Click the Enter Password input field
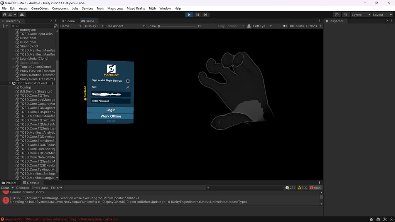 coord(110,101)
